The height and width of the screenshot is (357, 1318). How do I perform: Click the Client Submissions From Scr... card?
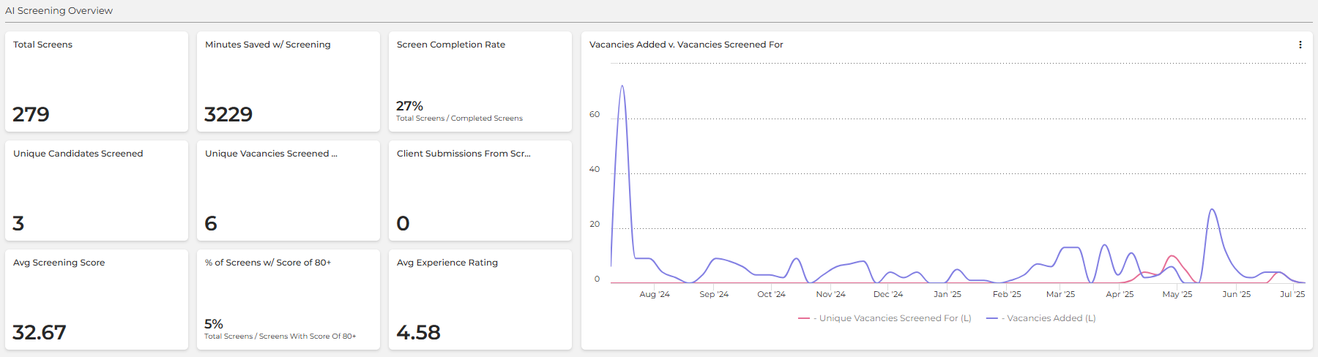tap(480, 190)
